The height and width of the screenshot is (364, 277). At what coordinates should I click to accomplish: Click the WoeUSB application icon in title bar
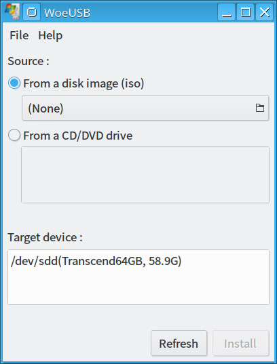tap(12, 12)
